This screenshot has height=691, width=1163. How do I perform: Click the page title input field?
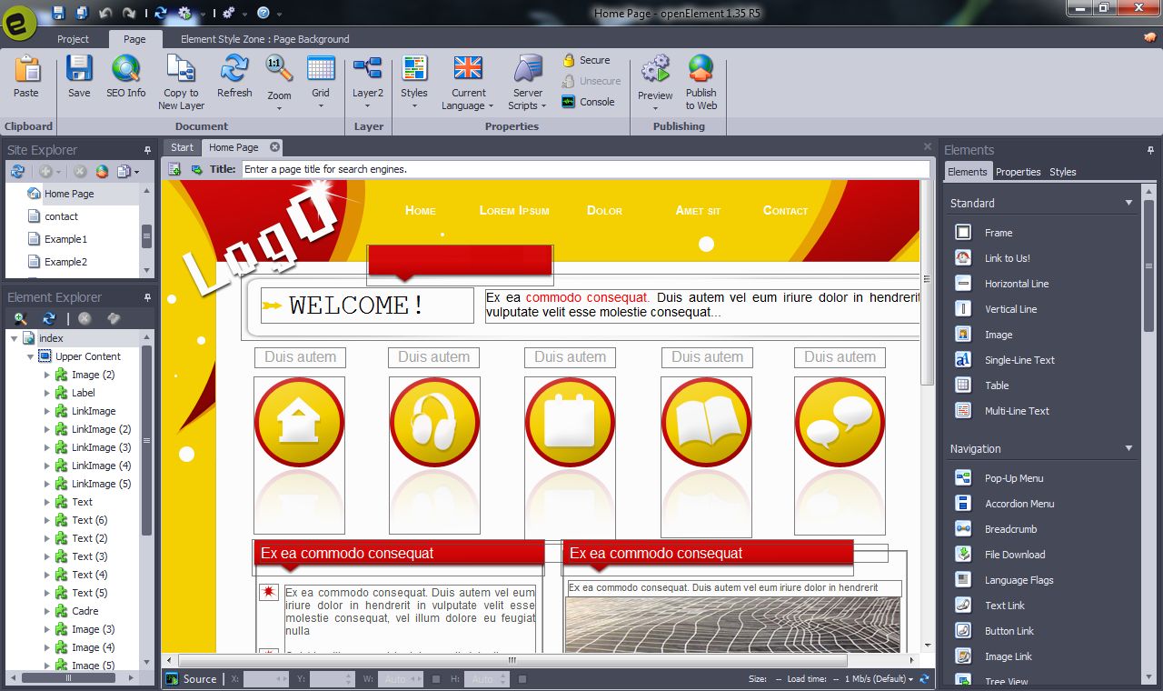[584, 169]
